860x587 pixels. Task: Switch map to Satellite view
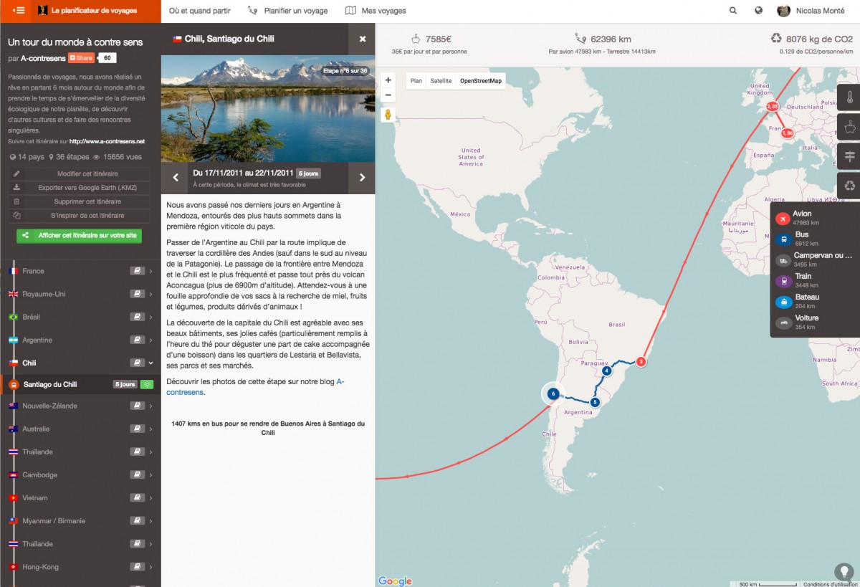click(441, 81)
